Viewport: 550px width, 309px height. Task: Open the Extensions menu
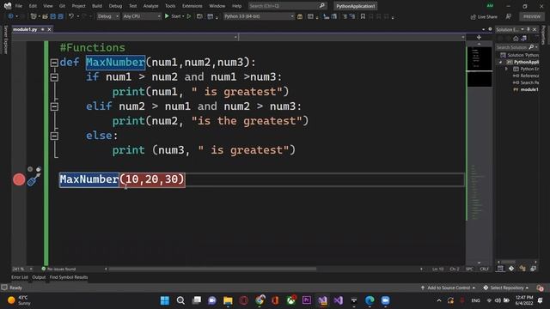[x=192, y=6]
